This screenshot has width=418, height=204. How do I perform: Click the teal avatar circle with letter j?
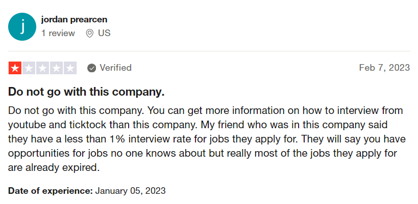(x=22, y=26)
